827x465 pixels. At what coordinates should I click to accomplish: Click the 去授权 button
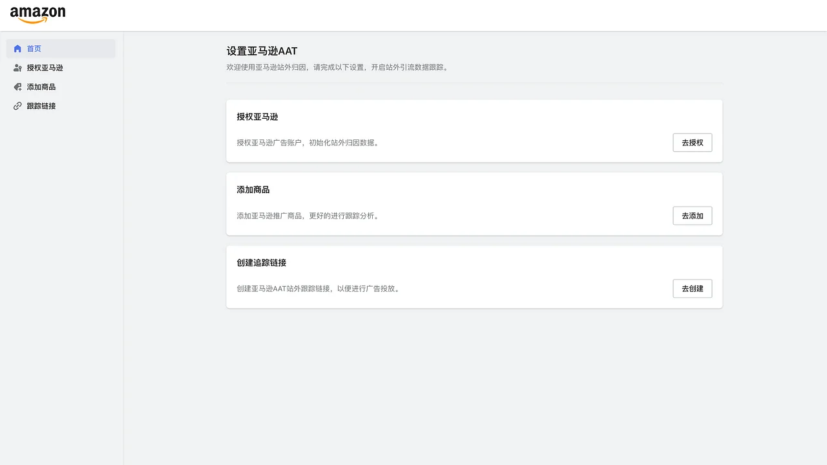tap(693, 143)
